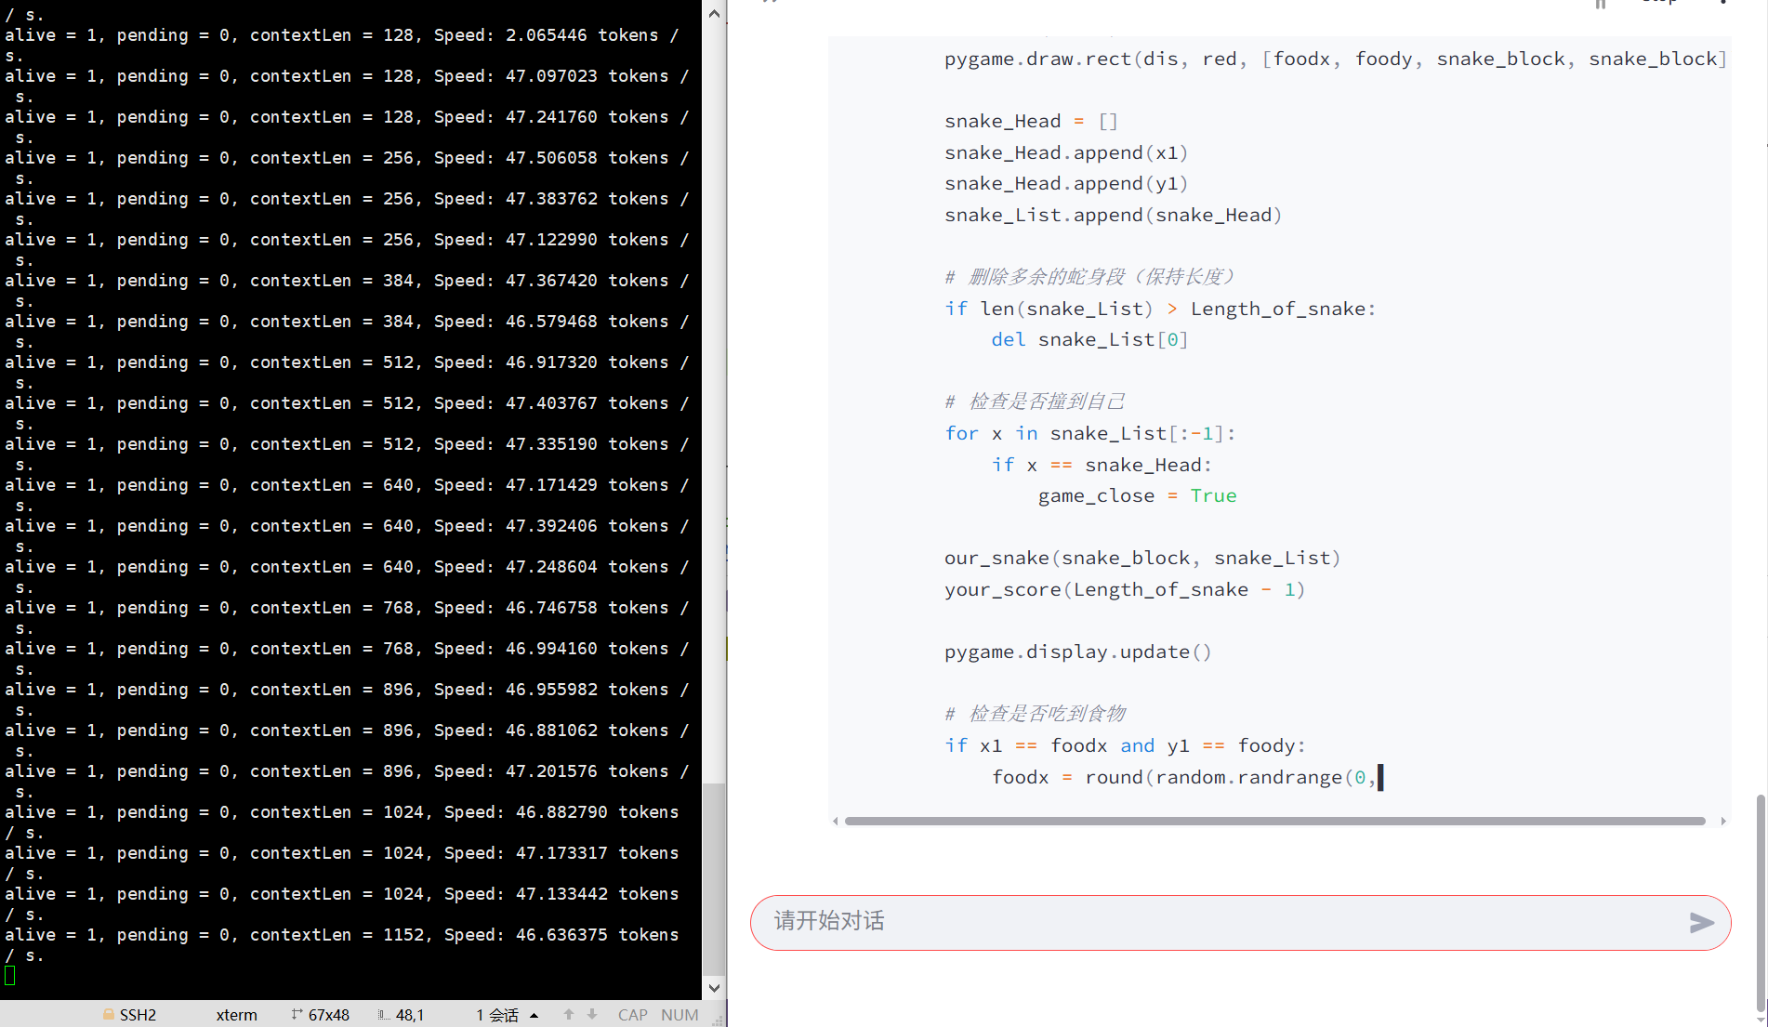Click the CAP caps lock indicator

coord(632,1015)
